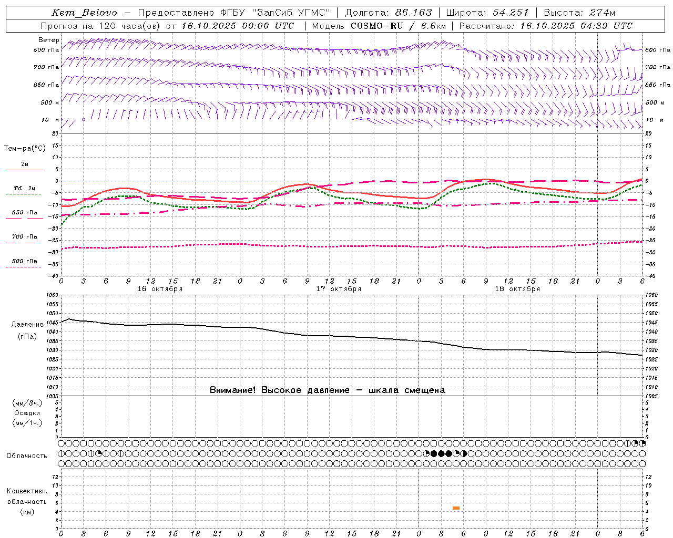Click the red line sample under 2м
The height and width of the screenshot is (538, 673).
point(24,170)
